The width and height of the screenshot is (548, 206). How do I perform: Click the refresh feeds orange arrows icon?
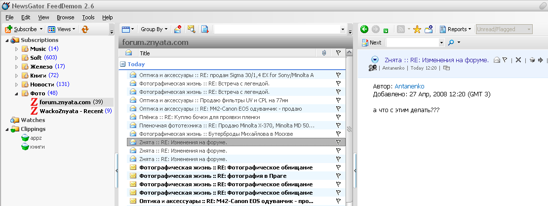[x=85, y=29]
